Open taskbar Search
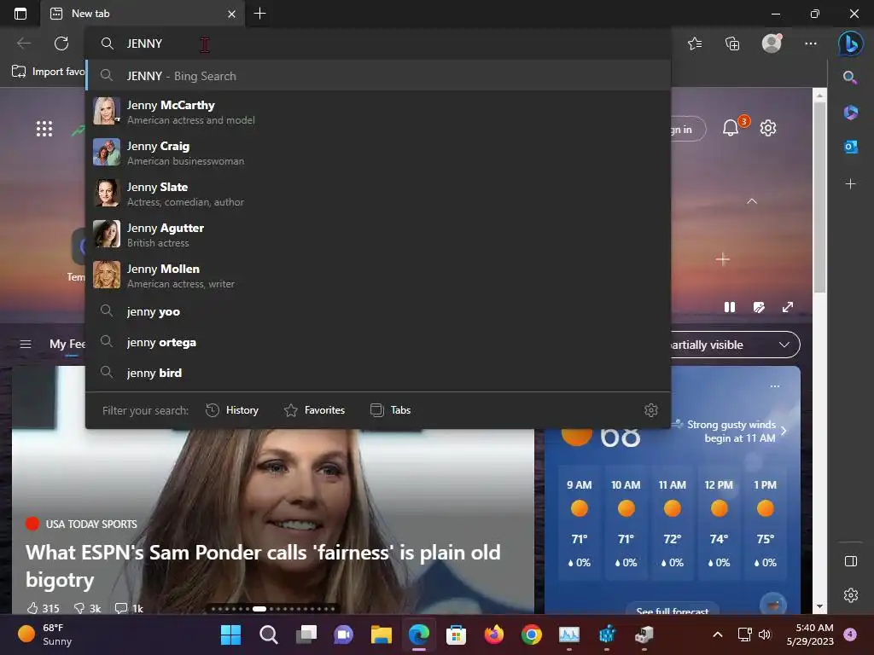 [x=269, y=635]
